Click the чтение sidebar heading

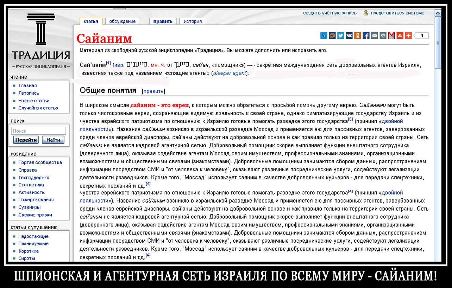click(19, 77)
